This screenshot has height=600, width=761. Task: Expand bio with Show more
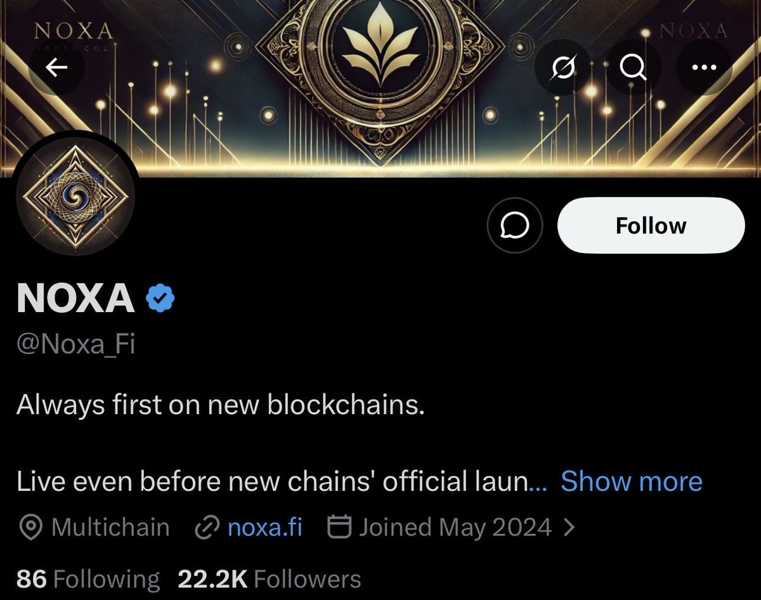(632, 481)
